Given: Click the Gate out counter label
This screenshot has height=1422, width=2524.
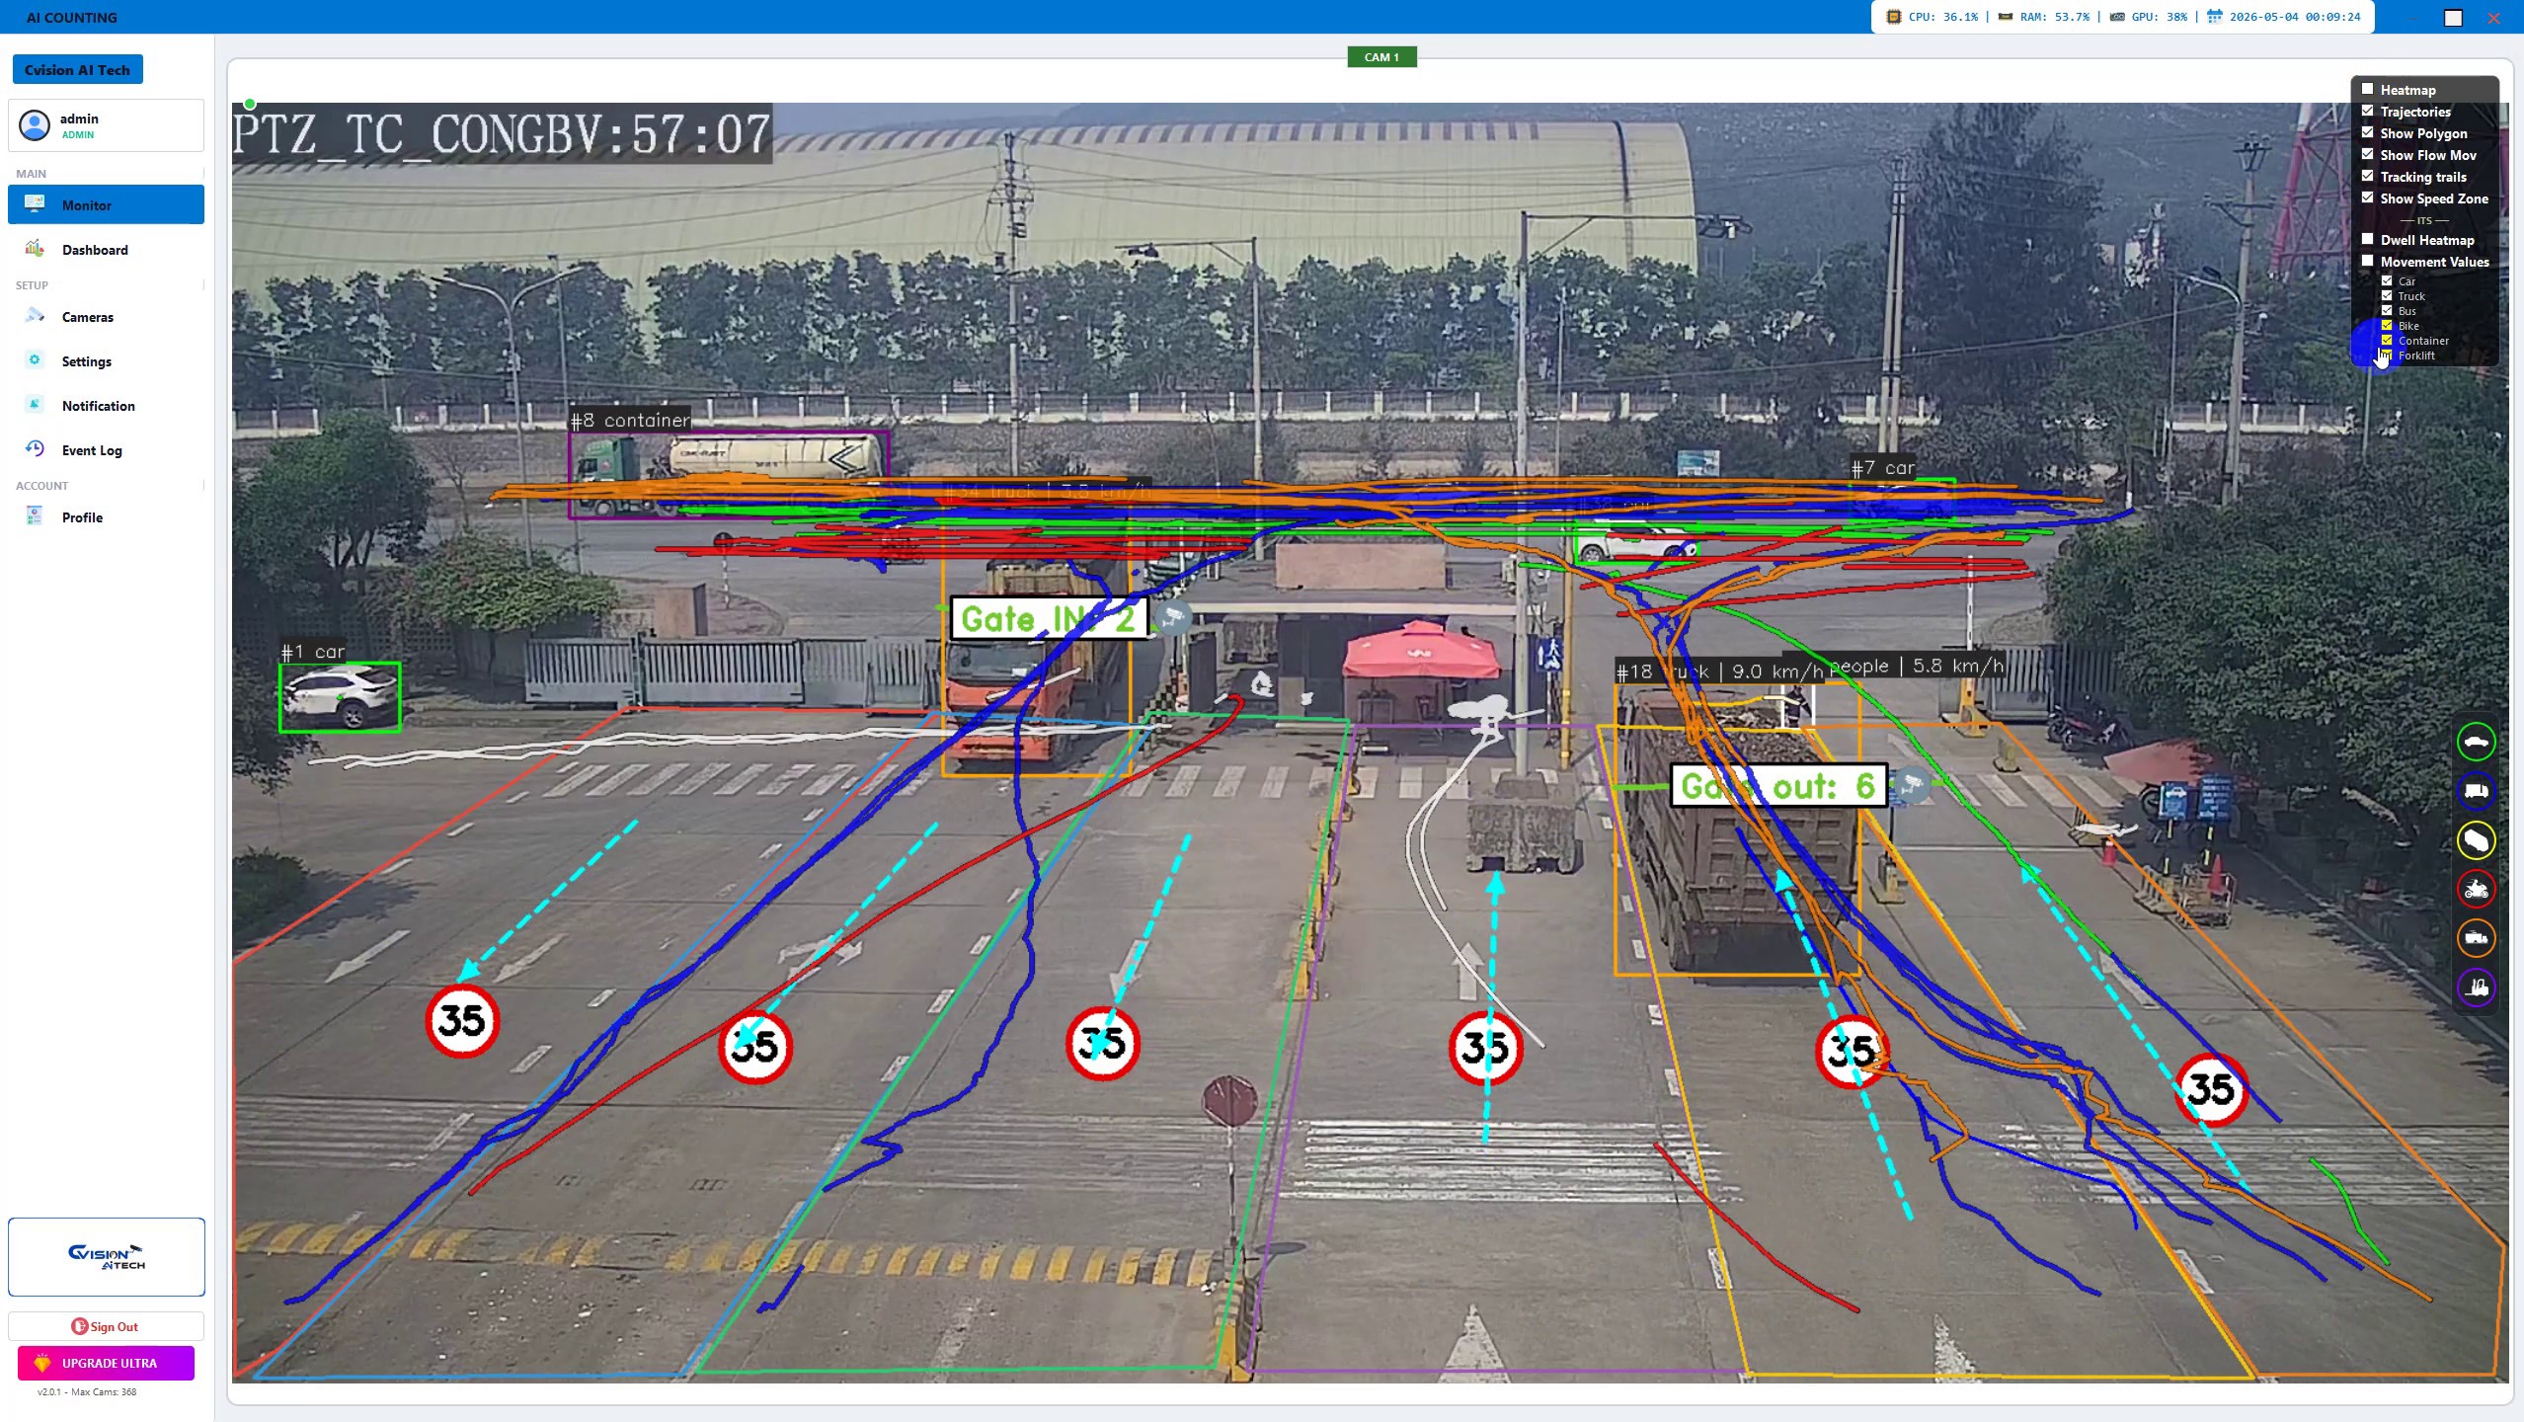Looking at the screenshot, I should point(1778,786).
